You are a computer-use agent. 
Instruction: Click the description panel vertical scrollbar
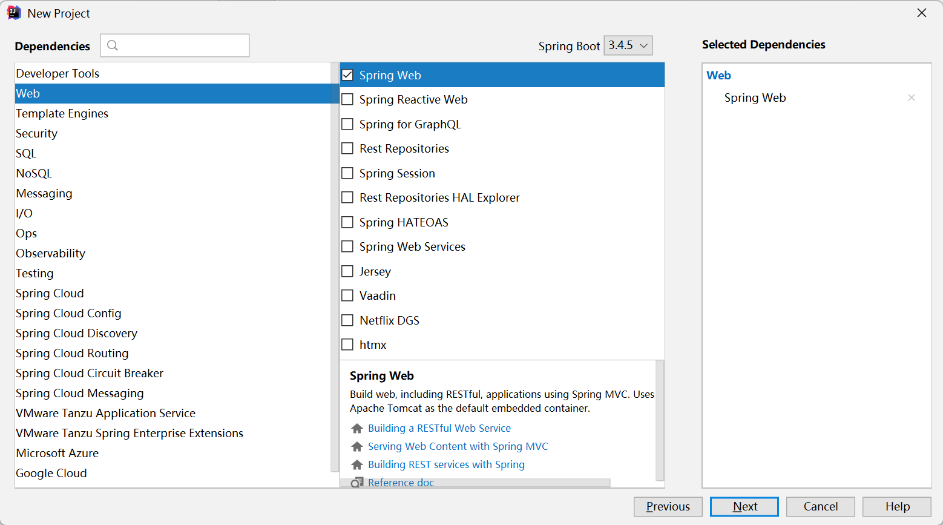pos(660,418)
